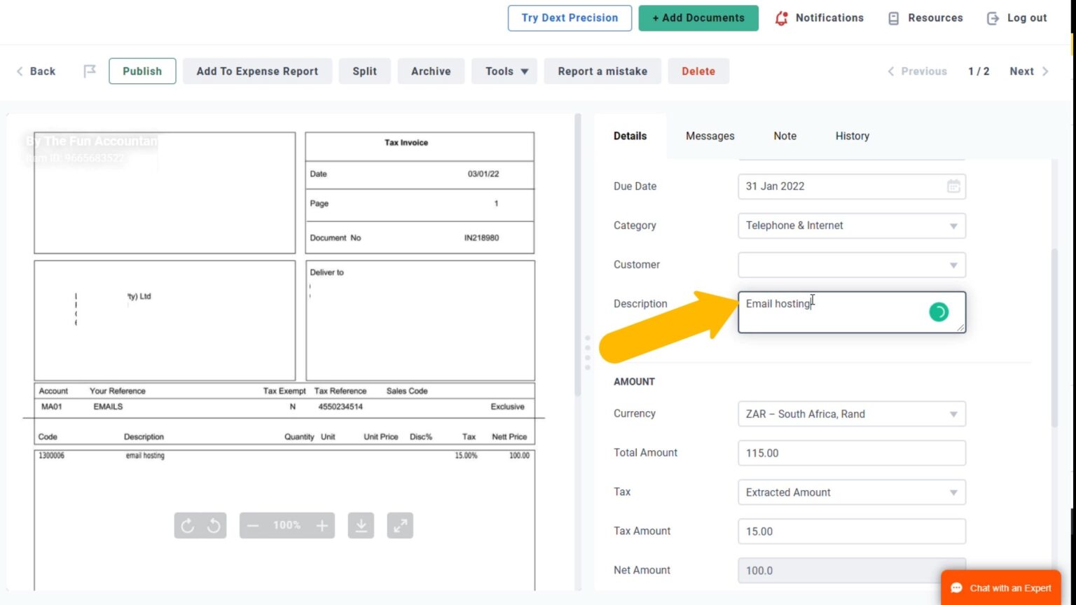Image resolution: width=1076 pixels, height=605 pixels.
Task: Switch to the Messages tab
Action: [710, 136]
